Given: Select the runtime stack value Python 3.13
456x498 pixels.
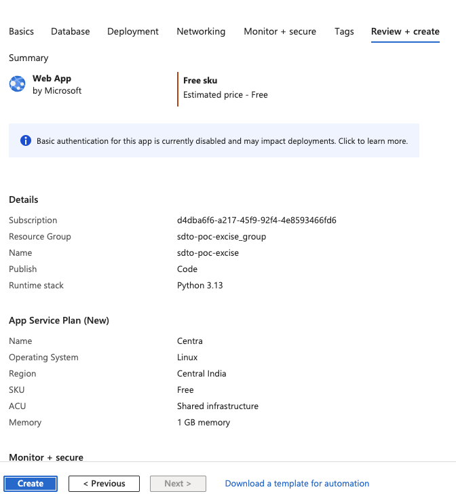Looking at the screenshot, I should pyautogui.click(x=200, y=285).
